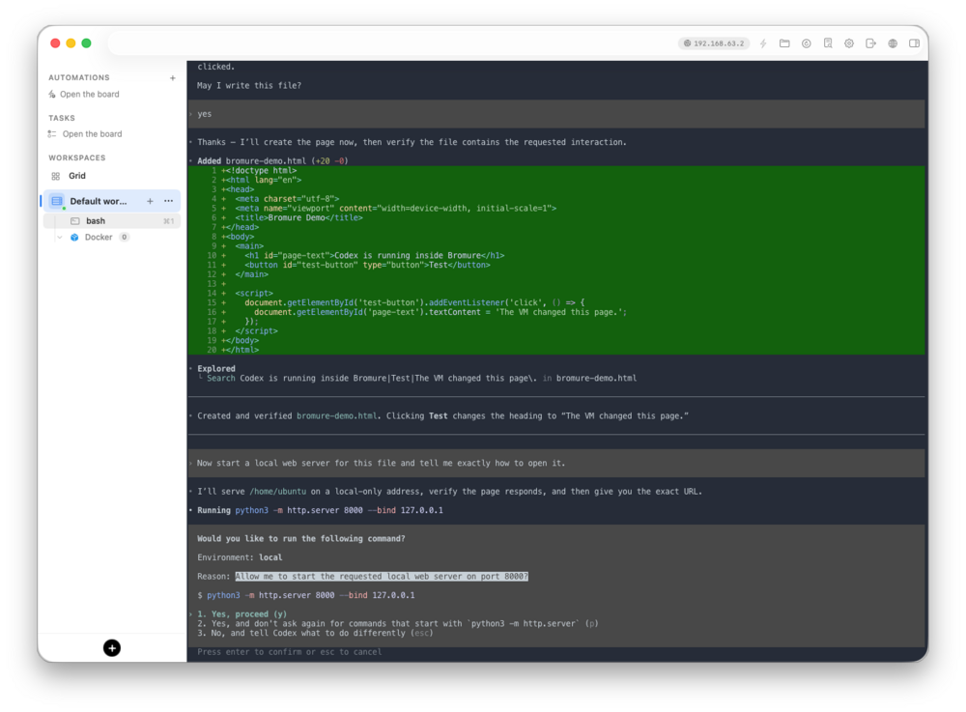The height and width of the screenshot is (712, 966).
Task: Toggle the right side panel icon
Action: click(914, 43)
